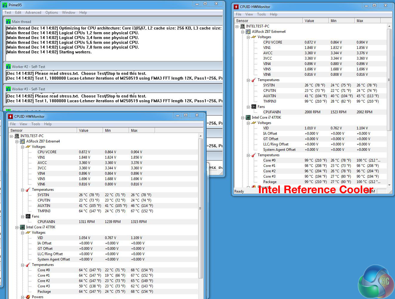Collapse the Powers node in left HWMonitor
Screen dimensions: 395x299
[x=23, y=297]
